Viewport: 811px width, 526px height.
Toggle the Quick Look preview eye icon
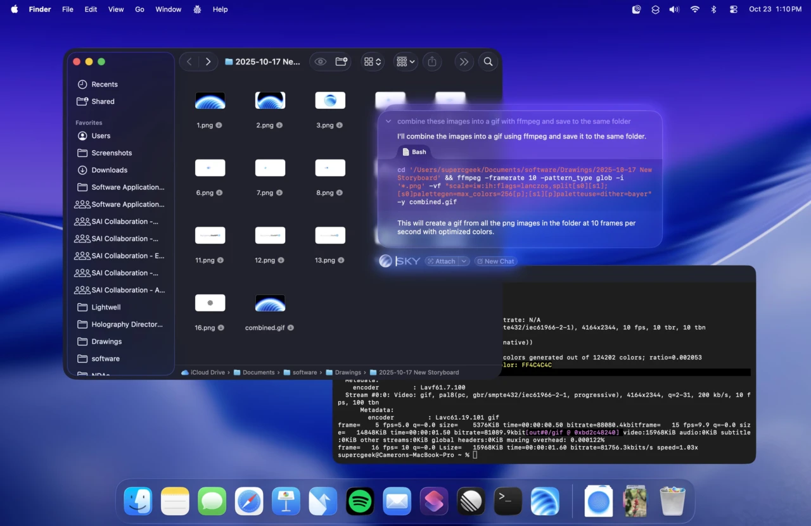click(x=321, y=61)
